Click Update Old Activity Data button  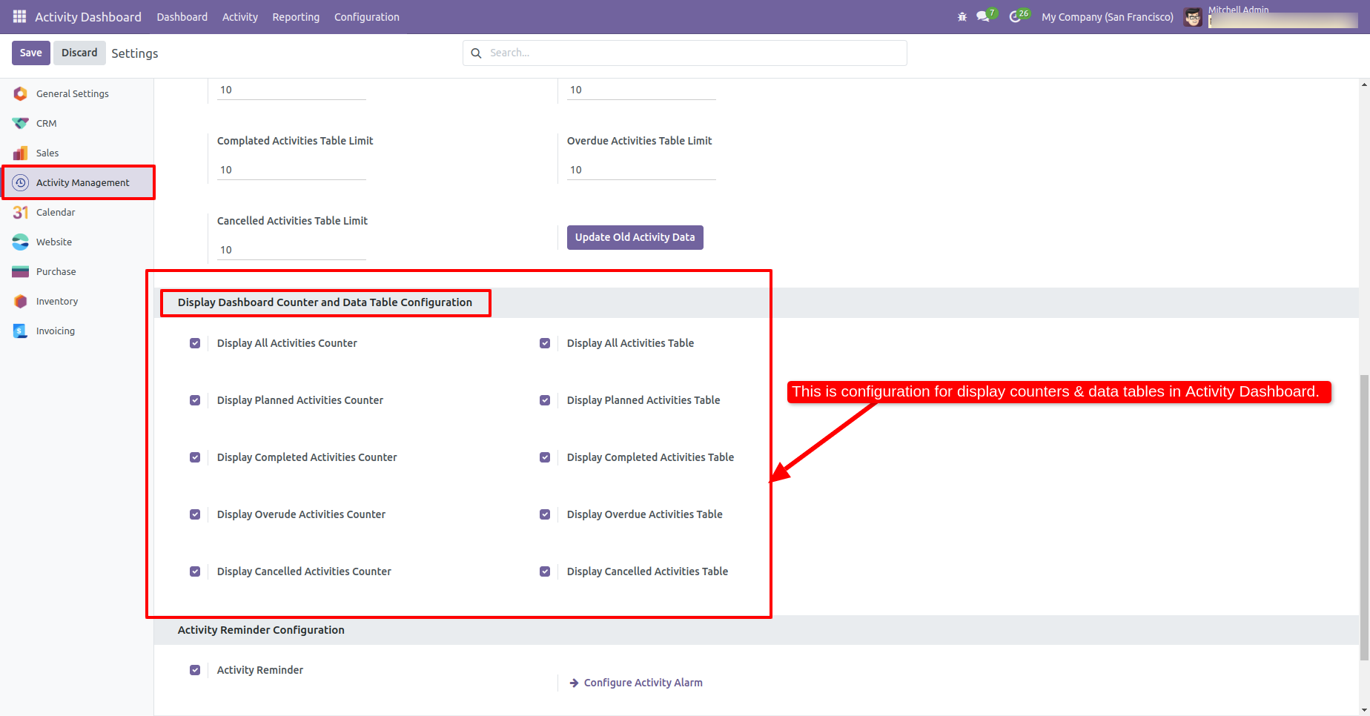tap(635, 237)
